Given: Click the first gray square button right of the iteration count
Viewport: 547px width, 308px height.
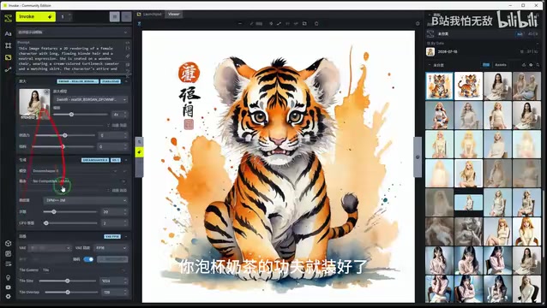Looking at the screenshot, I should tap(114, 17).
